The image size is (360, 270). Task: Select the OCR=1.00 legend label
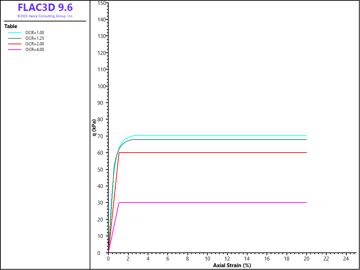point(34,33)
